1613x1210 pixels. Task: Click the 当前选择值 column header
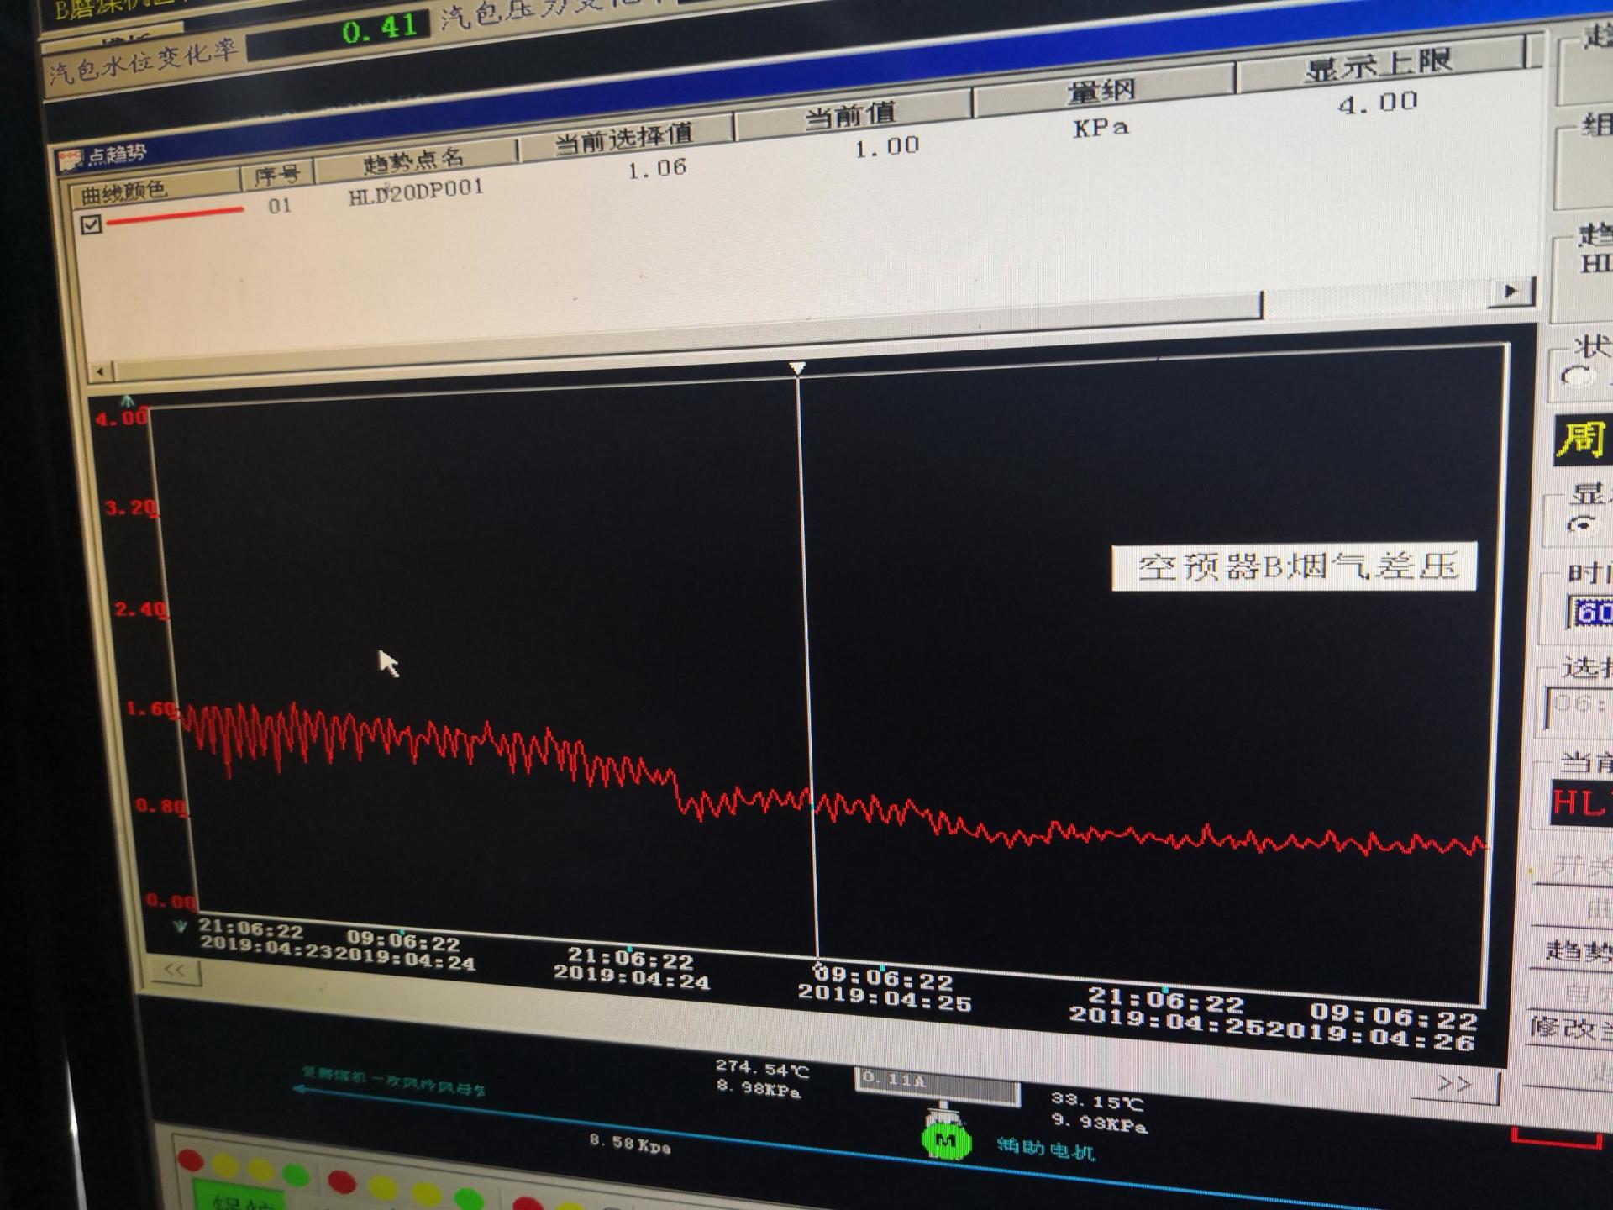[x=623, y=138]
